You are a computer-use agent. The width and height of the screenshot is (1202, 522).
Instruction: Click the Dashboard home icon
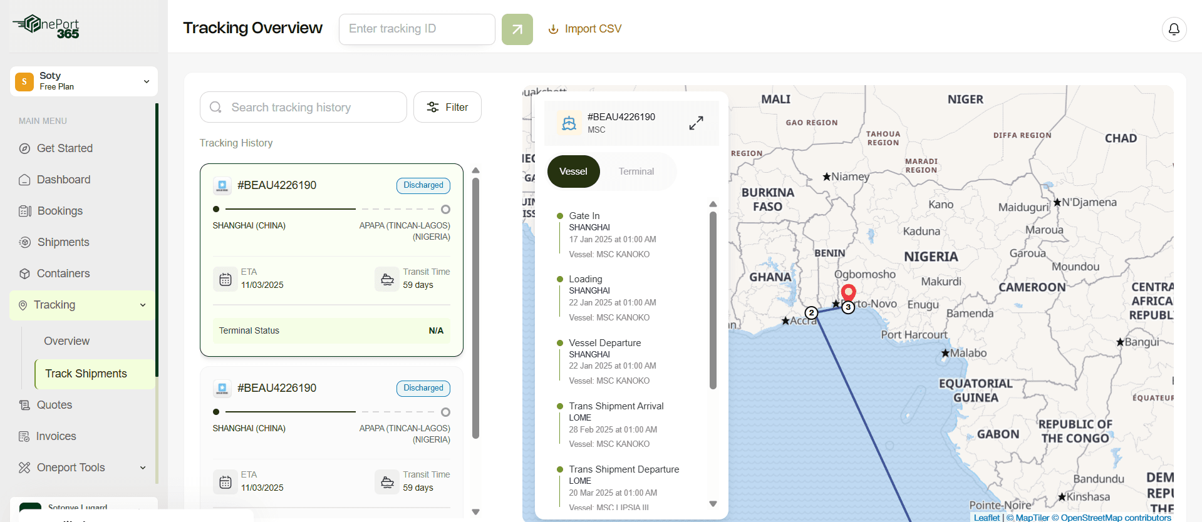(x=24, y=180)
